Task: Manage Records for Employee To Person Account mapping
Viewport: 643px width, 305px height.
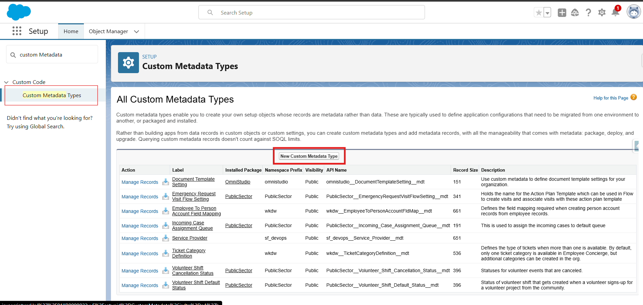Action: point(140,211)
